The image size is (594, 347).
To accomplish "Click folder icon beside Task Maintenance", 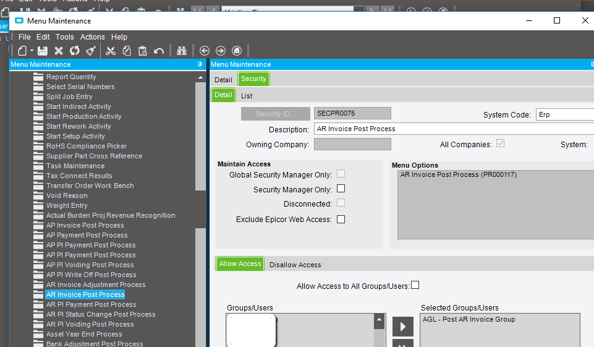I will click(38, 166).
